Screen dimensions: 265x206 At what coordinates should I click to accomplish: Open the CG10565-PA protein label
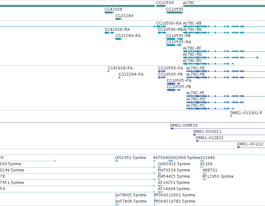point(179,81)
